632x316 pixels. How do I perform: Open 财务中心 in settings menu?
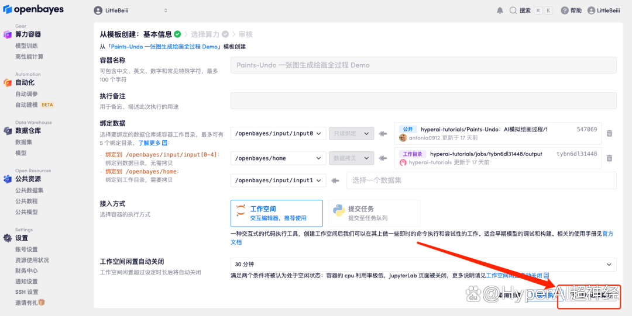pos(26,270)
